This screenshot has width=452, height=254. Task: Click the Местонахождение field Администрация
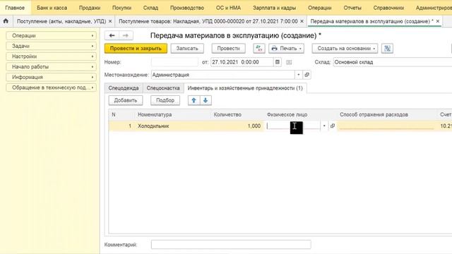tap(223, 75)
